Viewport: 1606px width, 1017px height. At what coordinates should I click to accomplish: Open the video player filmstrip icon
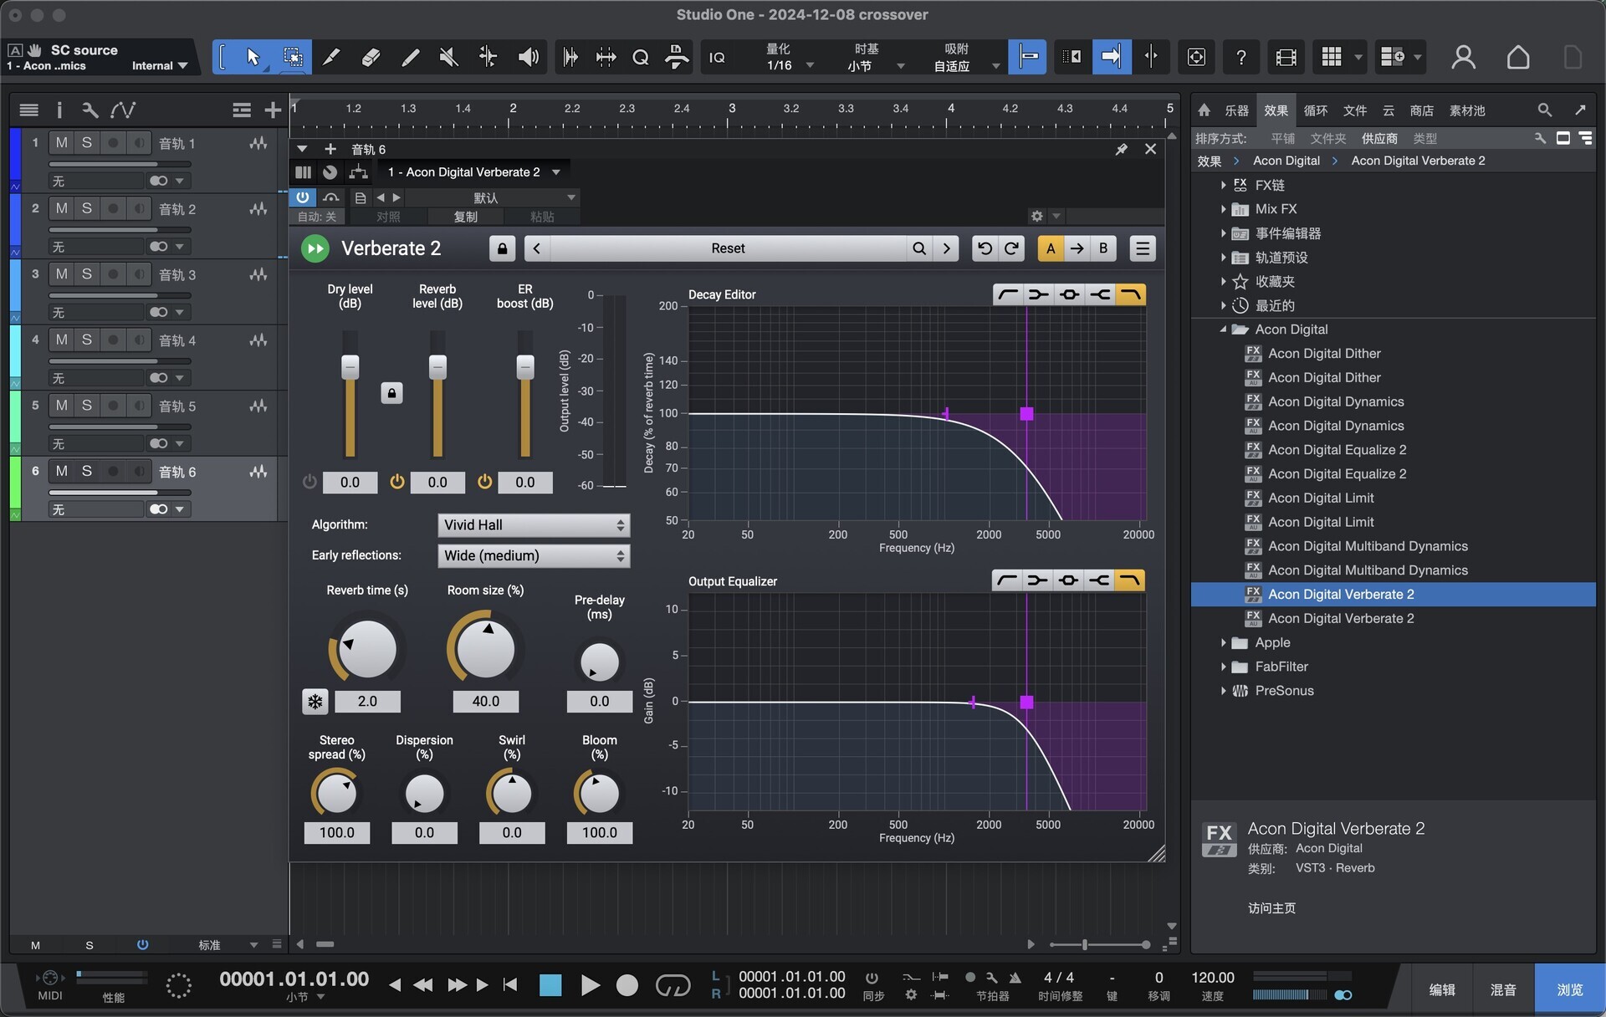pos(1286,57)
